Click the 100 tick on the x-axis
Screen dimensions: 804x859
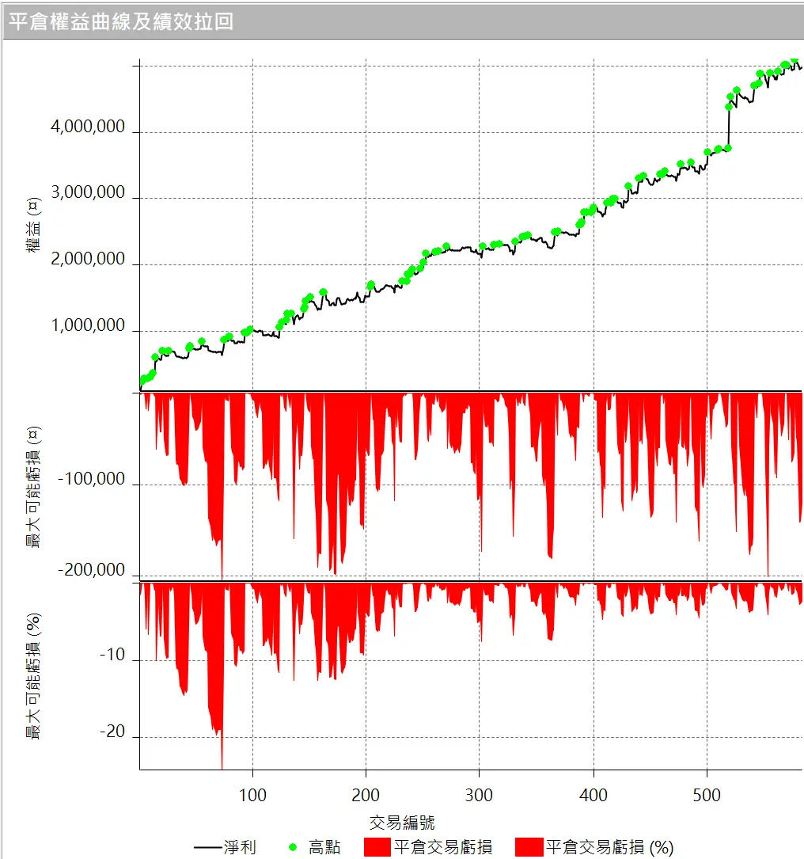click(x=252, y=794)
